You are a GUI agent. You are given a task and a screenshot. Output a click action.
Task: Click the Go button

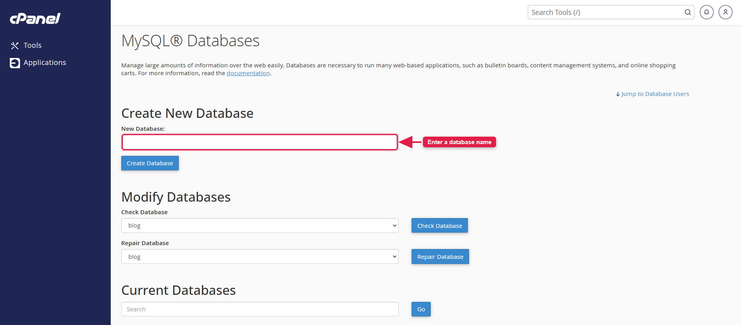421,309
